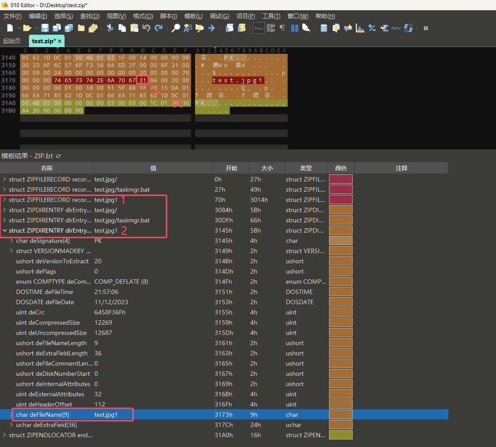
Task: Click the base converter 10/16 icon
Action: point(408,28)
